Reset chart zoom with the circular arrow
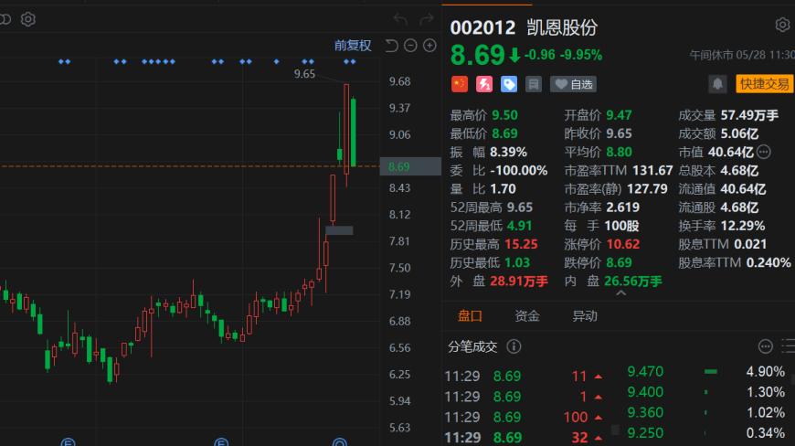Viewport: 795px width, 446px height. pyautogui.click(x=391, y=46)
